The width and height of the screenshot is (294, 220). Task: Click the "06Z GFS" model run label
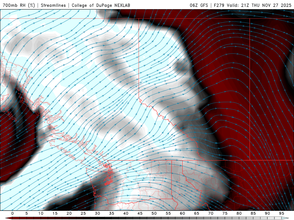point(199,5)
